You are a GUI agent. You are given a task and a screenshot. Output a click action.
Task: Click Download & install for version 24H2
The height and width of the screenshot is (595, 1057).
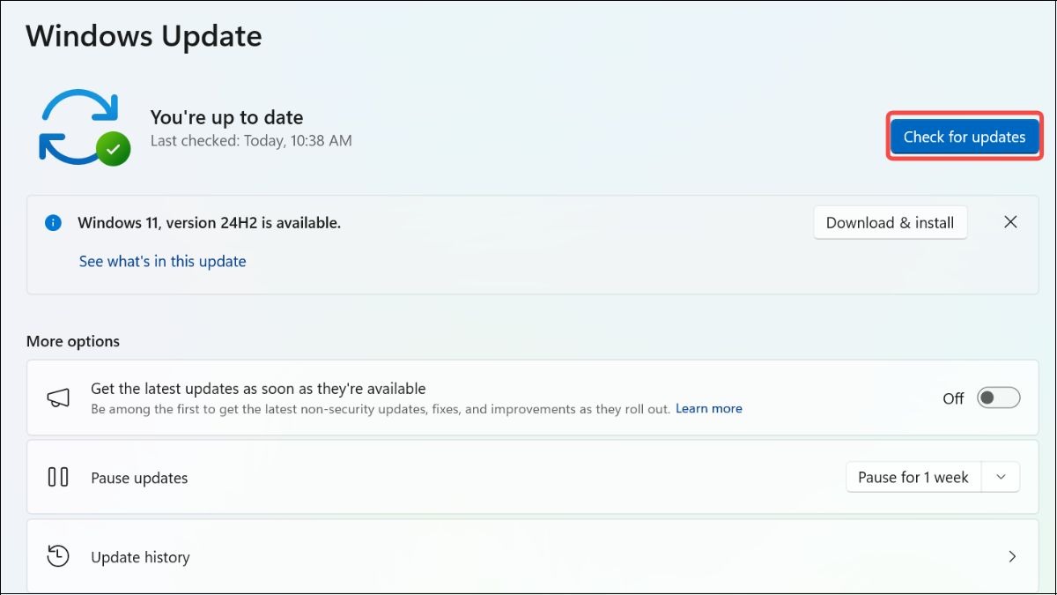coord(890,223)
